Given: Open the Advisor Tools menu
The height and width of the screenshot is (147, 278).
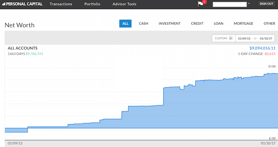Looking at the screenshot, I should (x=124, y=4).
